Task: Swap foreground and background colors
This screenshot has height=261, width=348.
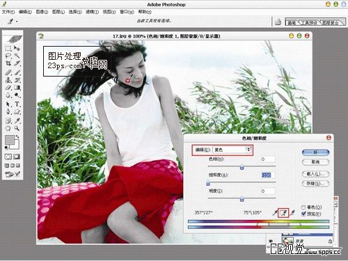Action: click(x=17, y=137)
